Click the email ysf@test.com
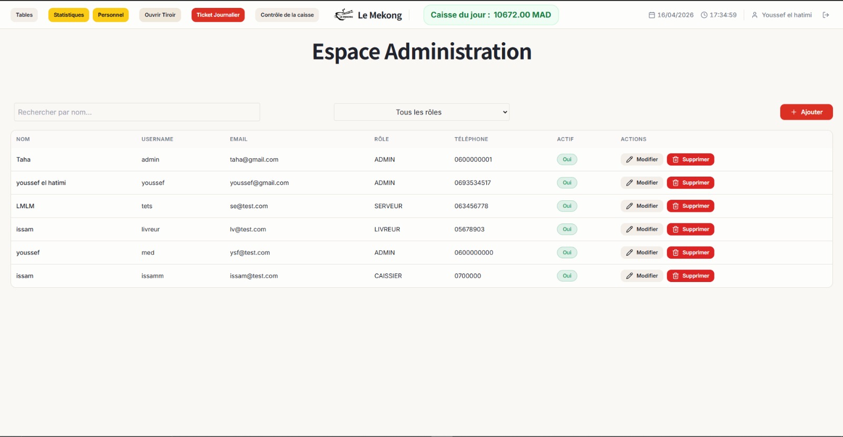 click(250, 253)
